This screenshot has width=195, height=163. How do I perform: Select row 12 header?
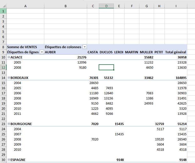coord(3,67)
